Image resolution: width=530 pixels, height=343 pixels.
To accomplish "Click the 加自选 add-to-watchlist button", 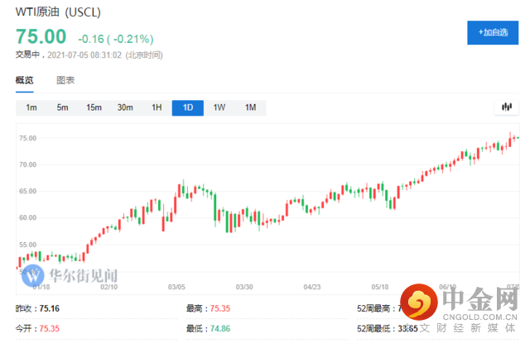I will pyautogui.click(x=493, y=33).
